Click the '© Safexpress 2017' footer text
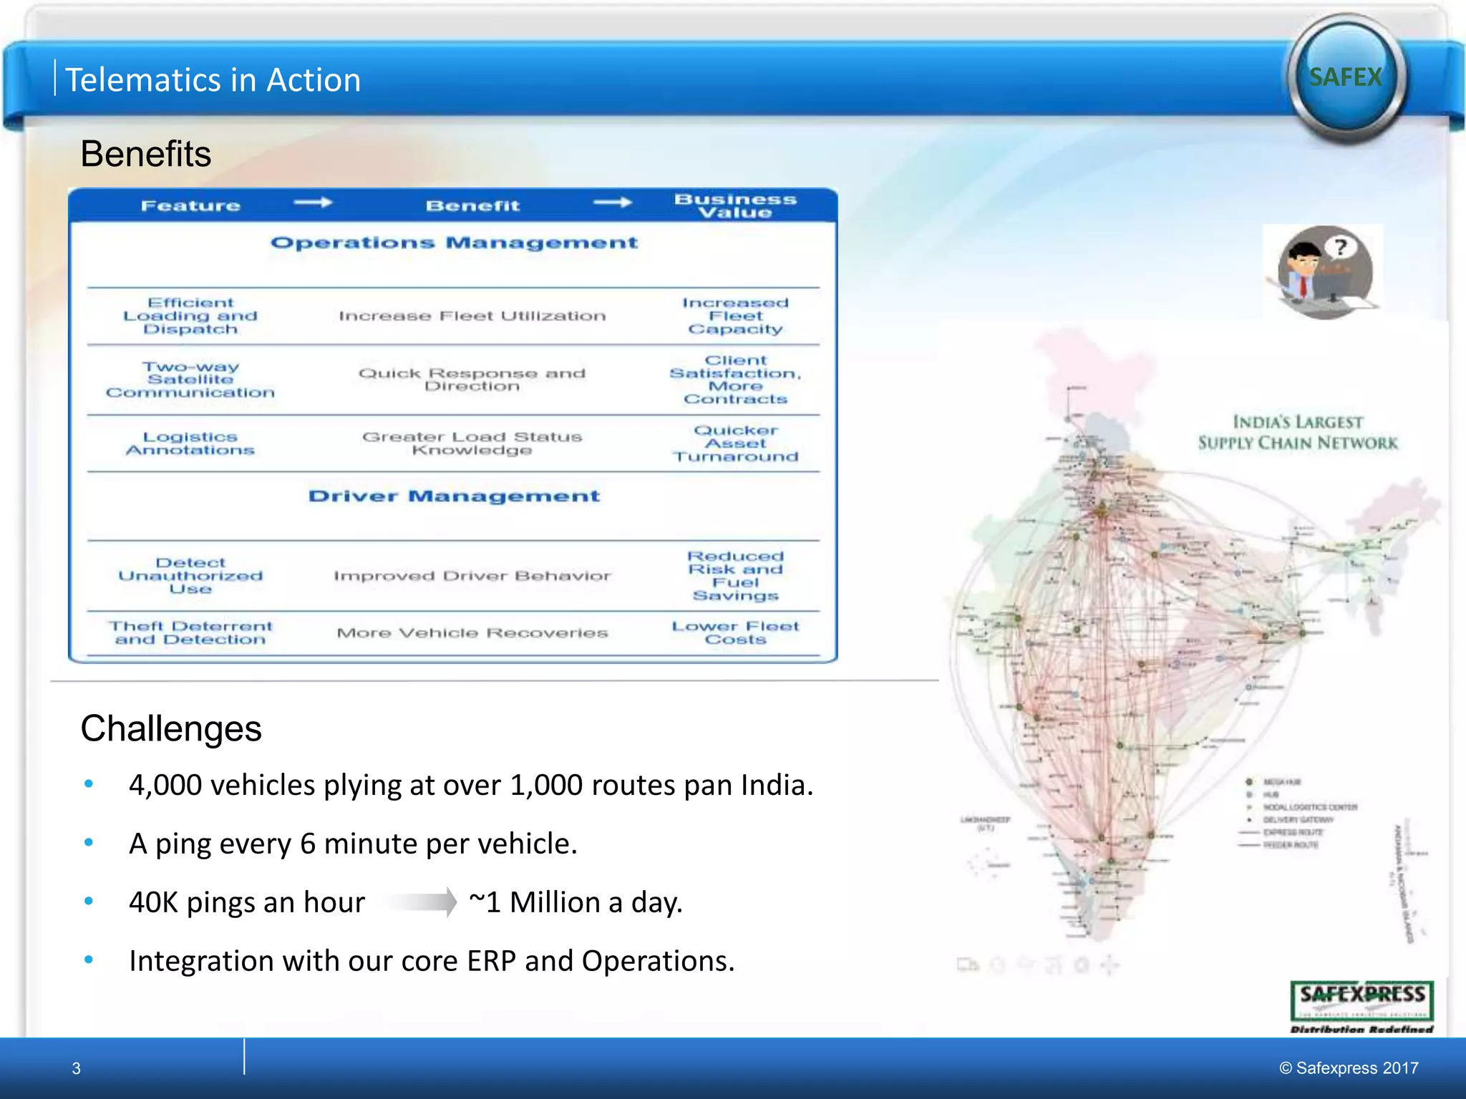 [x=1349, y=1068]
